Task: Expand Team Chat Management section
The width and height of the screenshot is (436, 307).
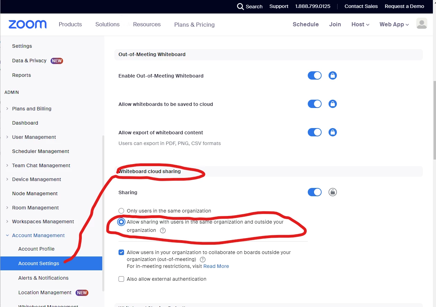Action: [x=7, y=165]
